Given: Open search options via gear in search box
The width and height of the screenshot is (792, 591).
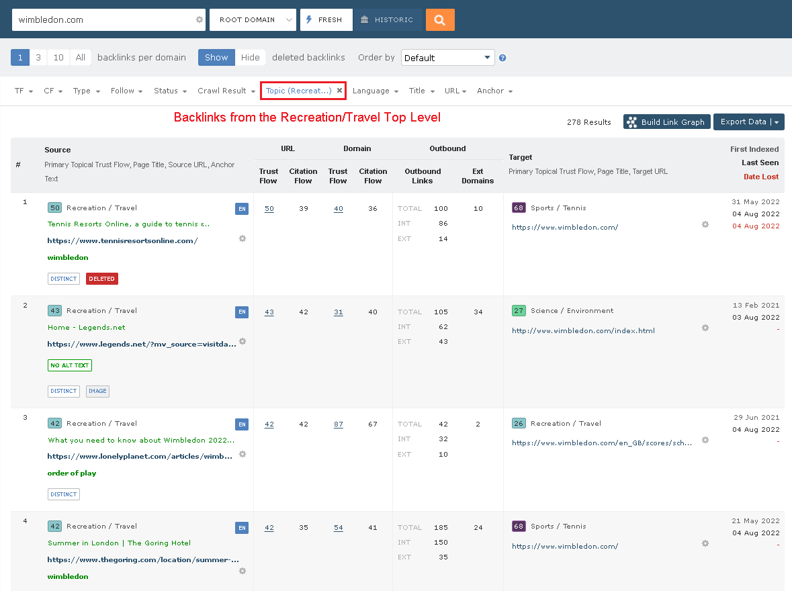Looking at the screenshot, I should (199, 19).
